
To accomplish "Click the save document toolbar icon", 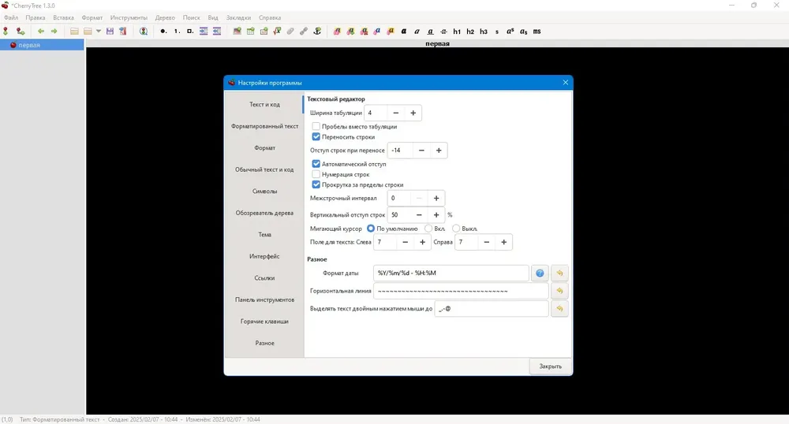I will click(x=110, y=32).
